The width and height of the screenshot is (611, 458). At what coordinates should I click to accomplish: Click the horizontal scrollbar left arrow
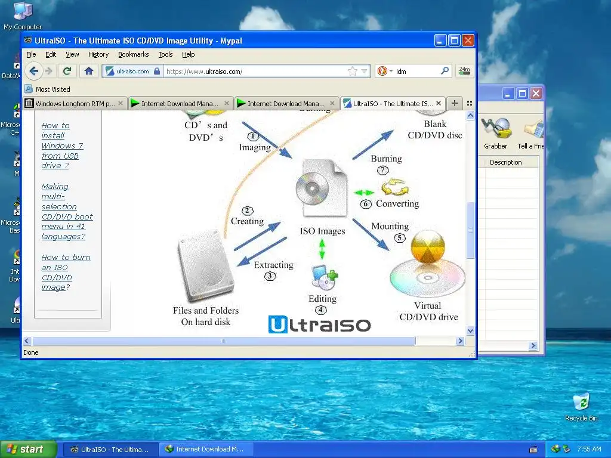click(x=26, y=341)
